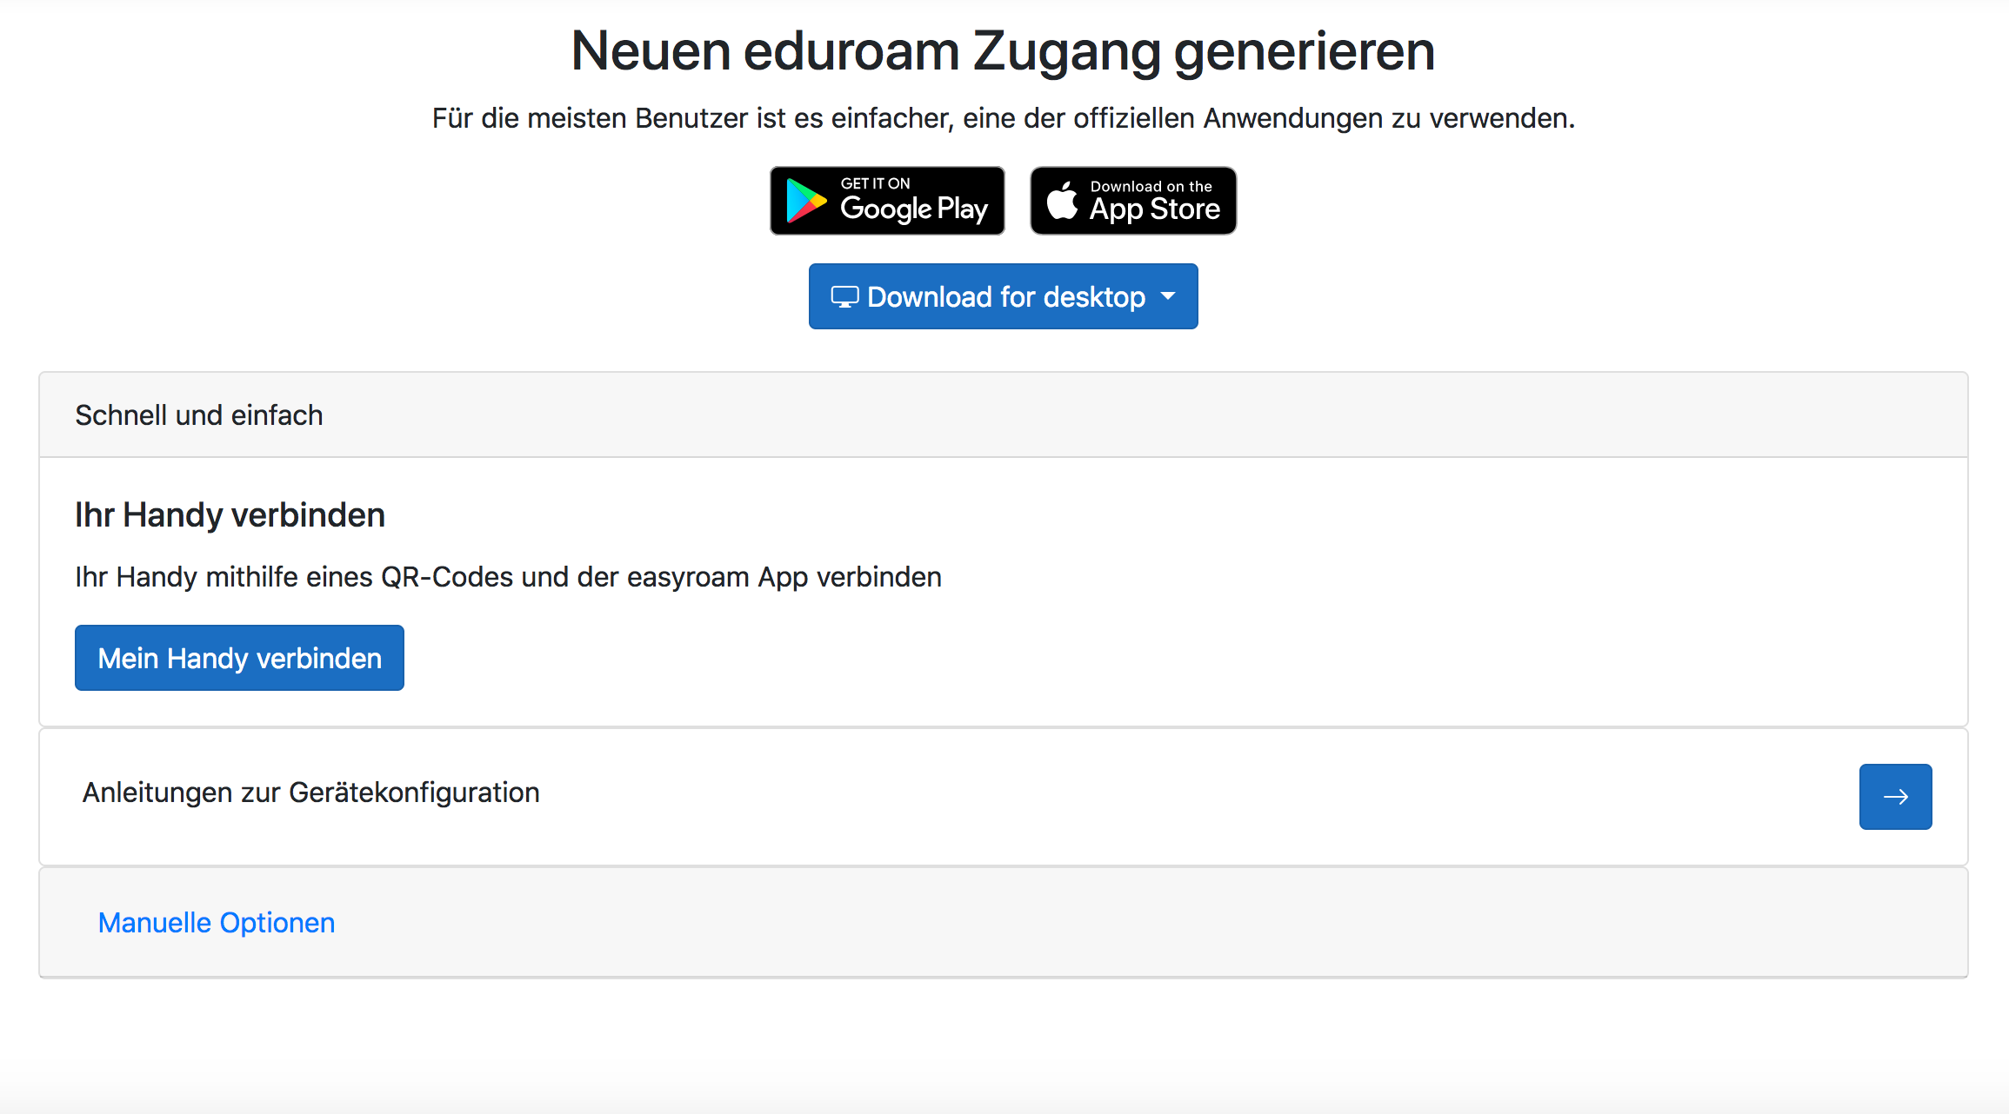This screenshot has height=1114, width=2009.
Task: Click Mein Handy verbinden button
Action: coord(239,658)
